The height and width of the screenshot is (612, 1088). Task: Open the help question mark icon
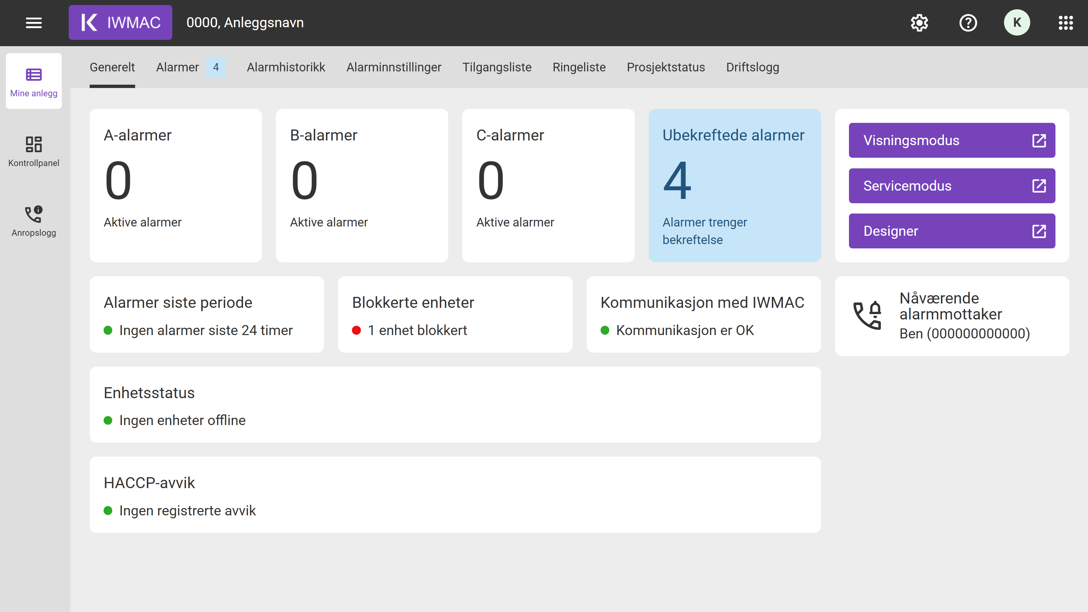pos(968,23)
